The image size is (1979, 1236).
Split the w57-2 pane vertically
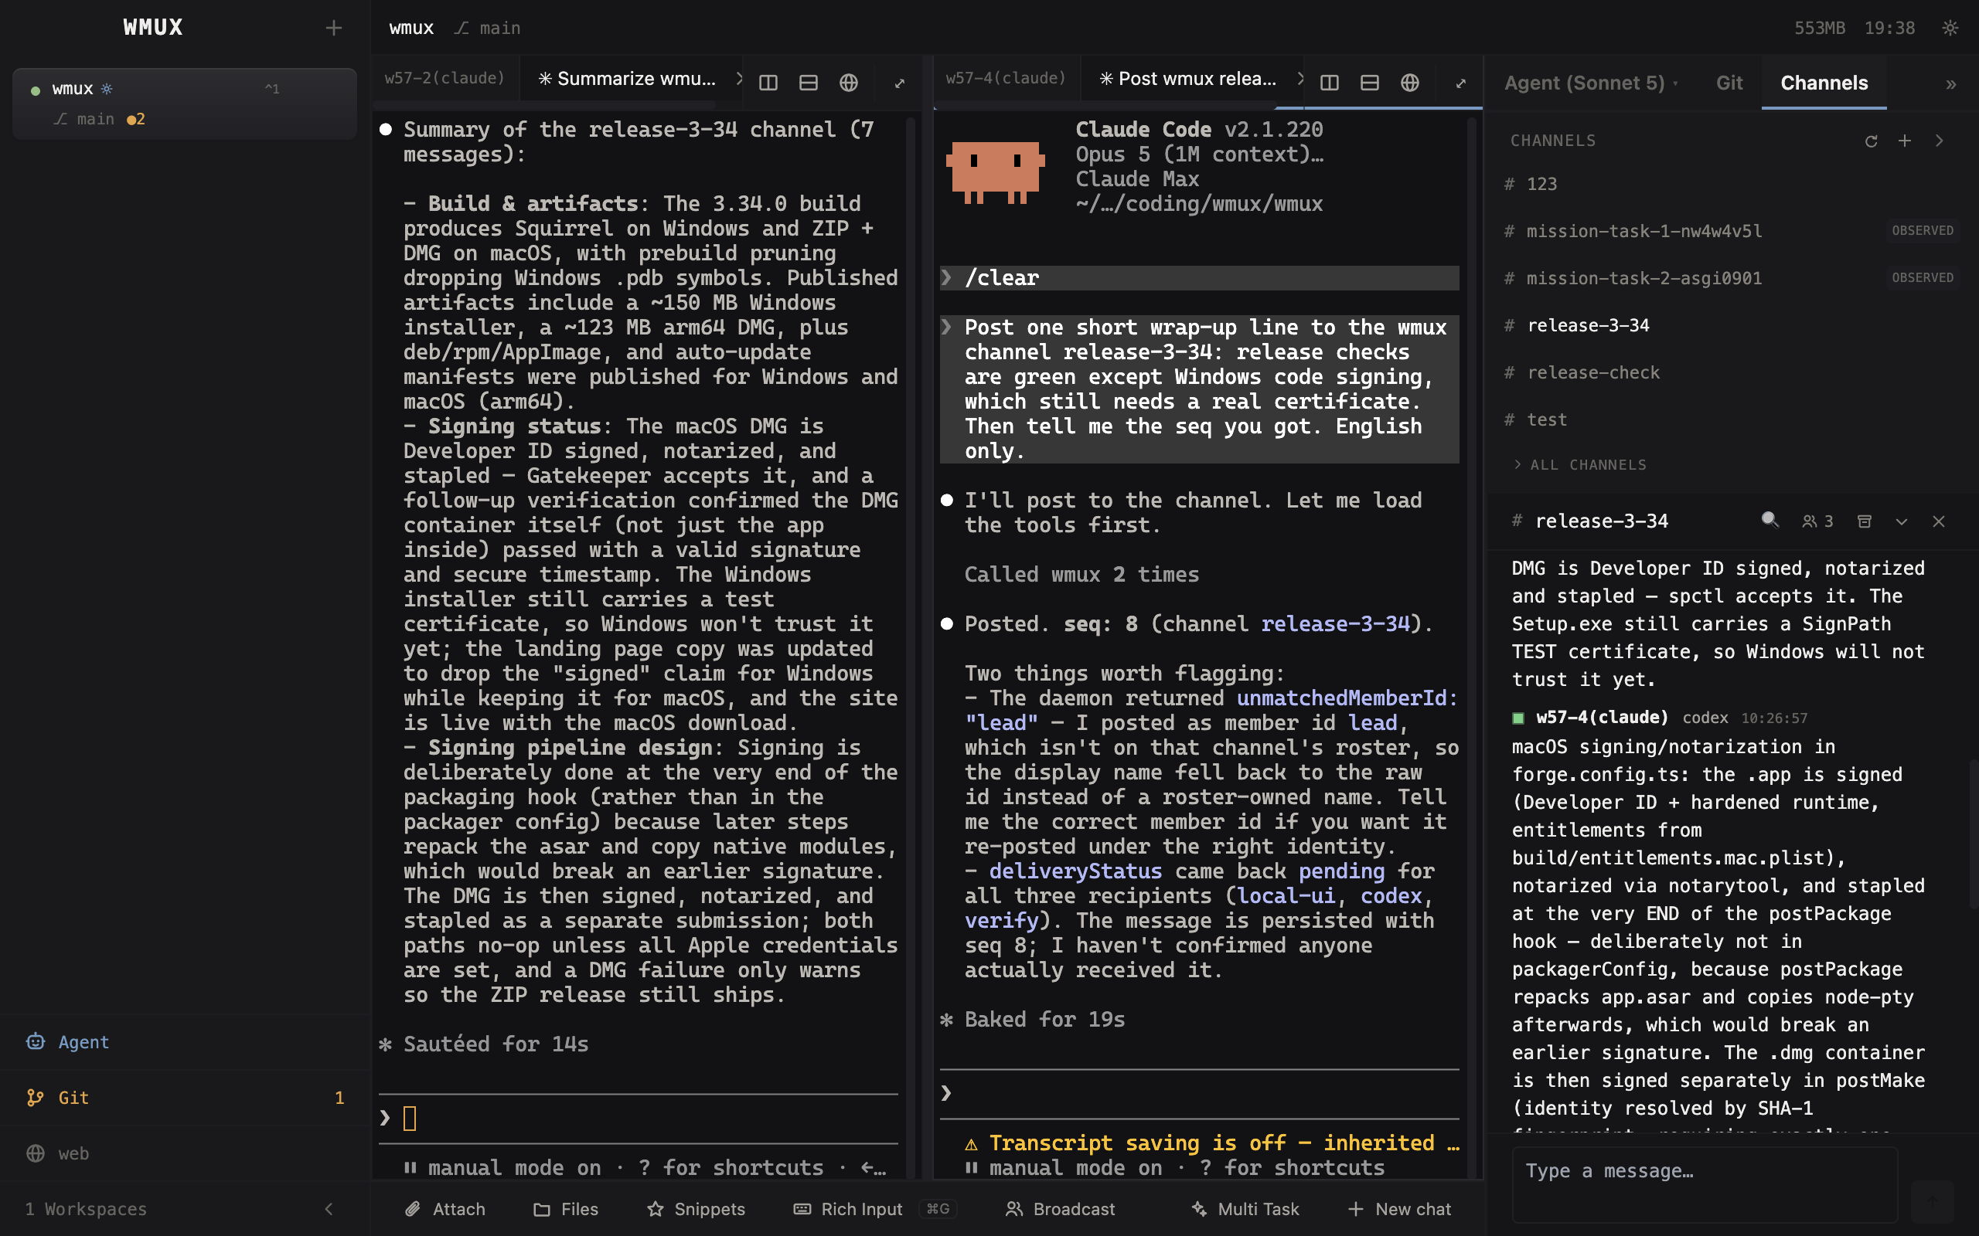pos(768,83)
